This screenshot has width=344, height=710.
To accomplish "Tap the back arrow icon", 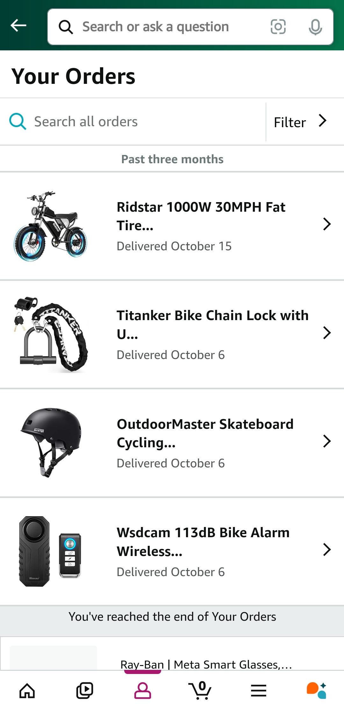I will [18, 26].
